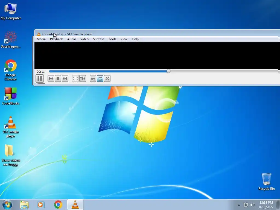Show extended settings in VLC

click(x=83, y=78)
